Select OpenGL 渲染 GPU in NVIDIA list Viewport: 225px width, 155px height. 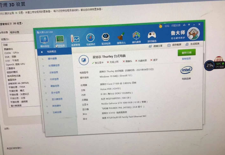tap(15, 64)
